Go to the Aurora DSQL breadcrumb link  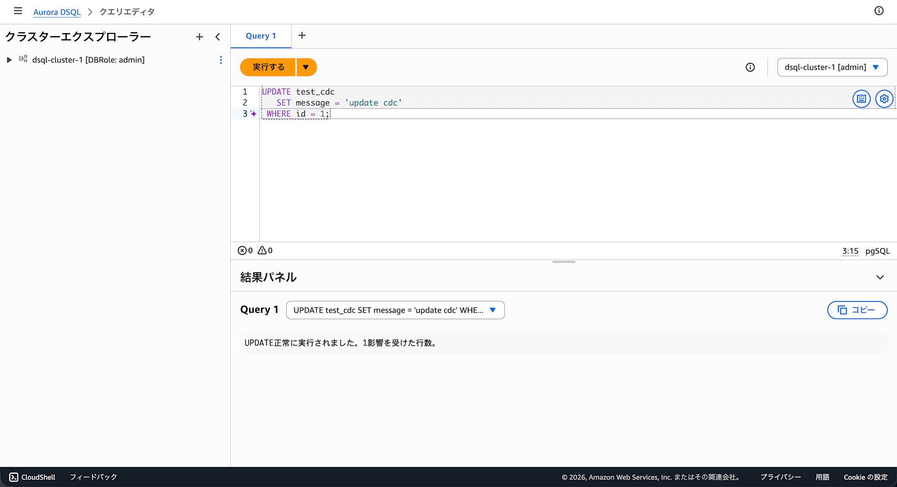pos(57,12)
